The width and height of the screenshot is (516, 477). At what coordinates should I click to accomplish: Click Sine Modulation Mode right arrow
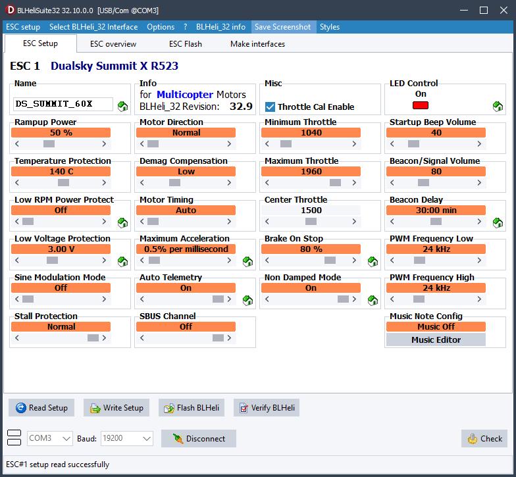pos(104,299)
